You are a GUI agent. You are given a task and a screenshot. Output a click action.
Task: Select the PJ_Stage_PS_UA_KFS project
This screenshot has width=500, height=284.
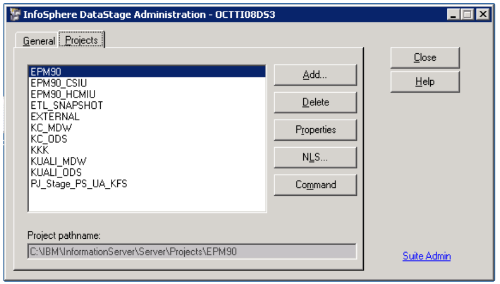(79, 184)
